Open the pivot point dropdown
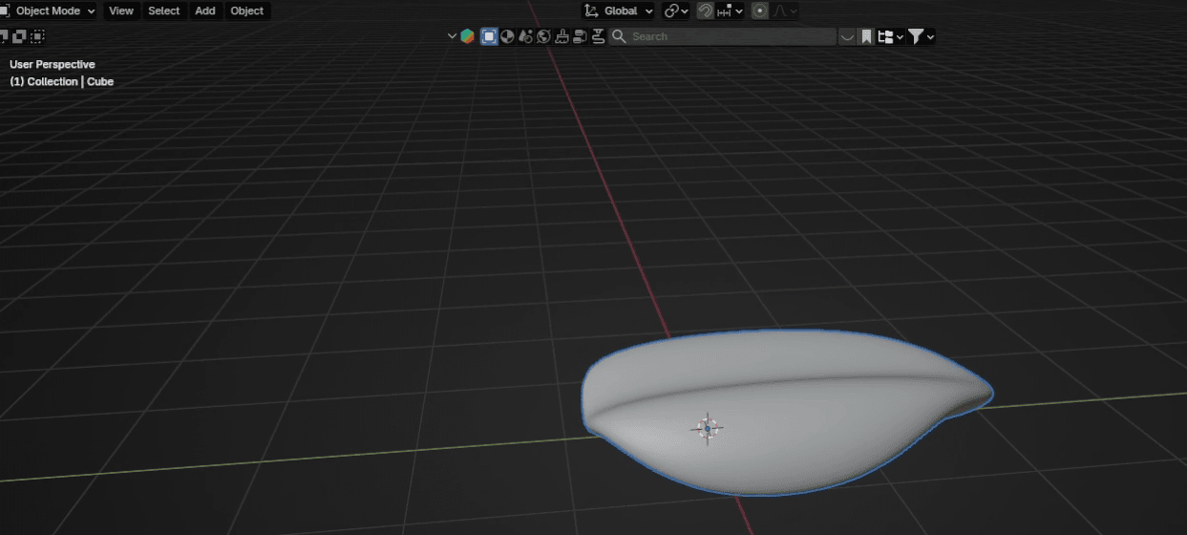1187x535 pixels. (676, 11)
